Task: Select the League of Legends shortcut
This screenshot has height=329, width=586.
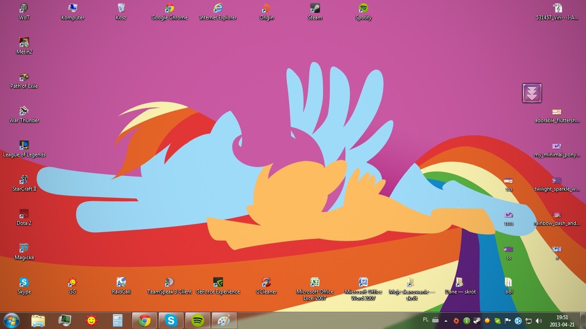Action: coord(24,149)
